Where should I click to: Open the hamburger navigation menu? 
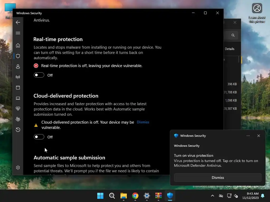tap(18, 33)
